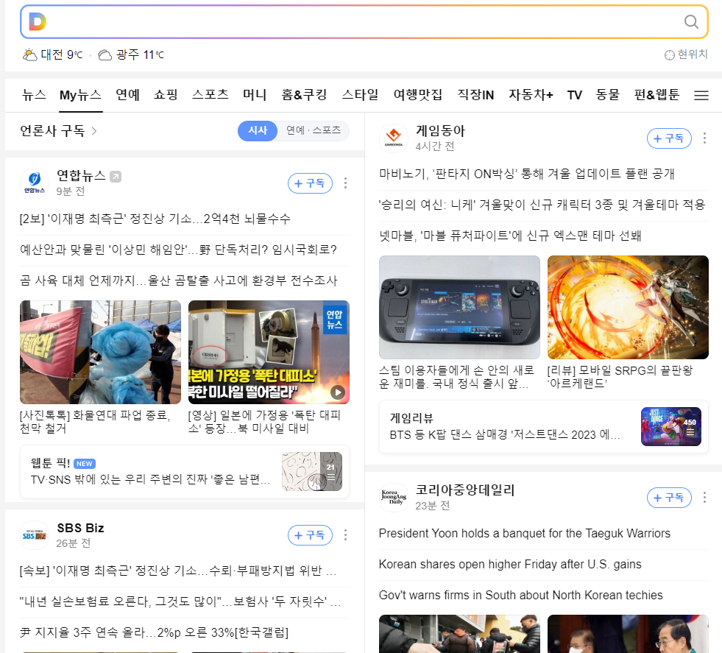This screenshot has width=722, height=653.
Task: Open headline about 이상민 해임안 임시국회
Action: tap(178, 250)
